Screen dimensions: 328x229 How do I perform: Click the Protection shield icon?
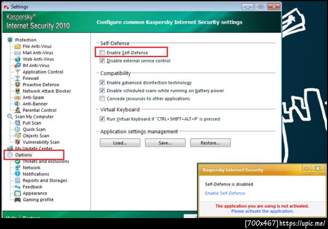[10, 40]
